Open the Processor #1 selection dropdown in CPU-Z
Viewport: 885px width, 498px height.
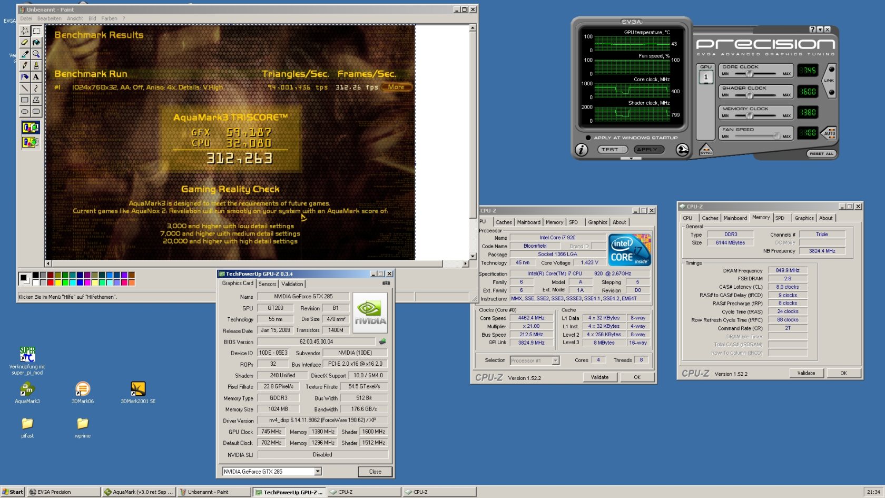(555, 360)
